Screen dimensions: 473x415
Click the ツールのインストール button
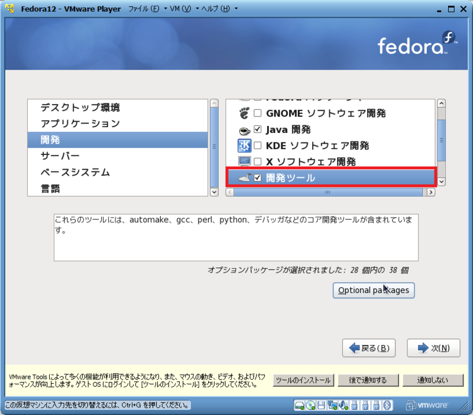[x=303, y=381]
